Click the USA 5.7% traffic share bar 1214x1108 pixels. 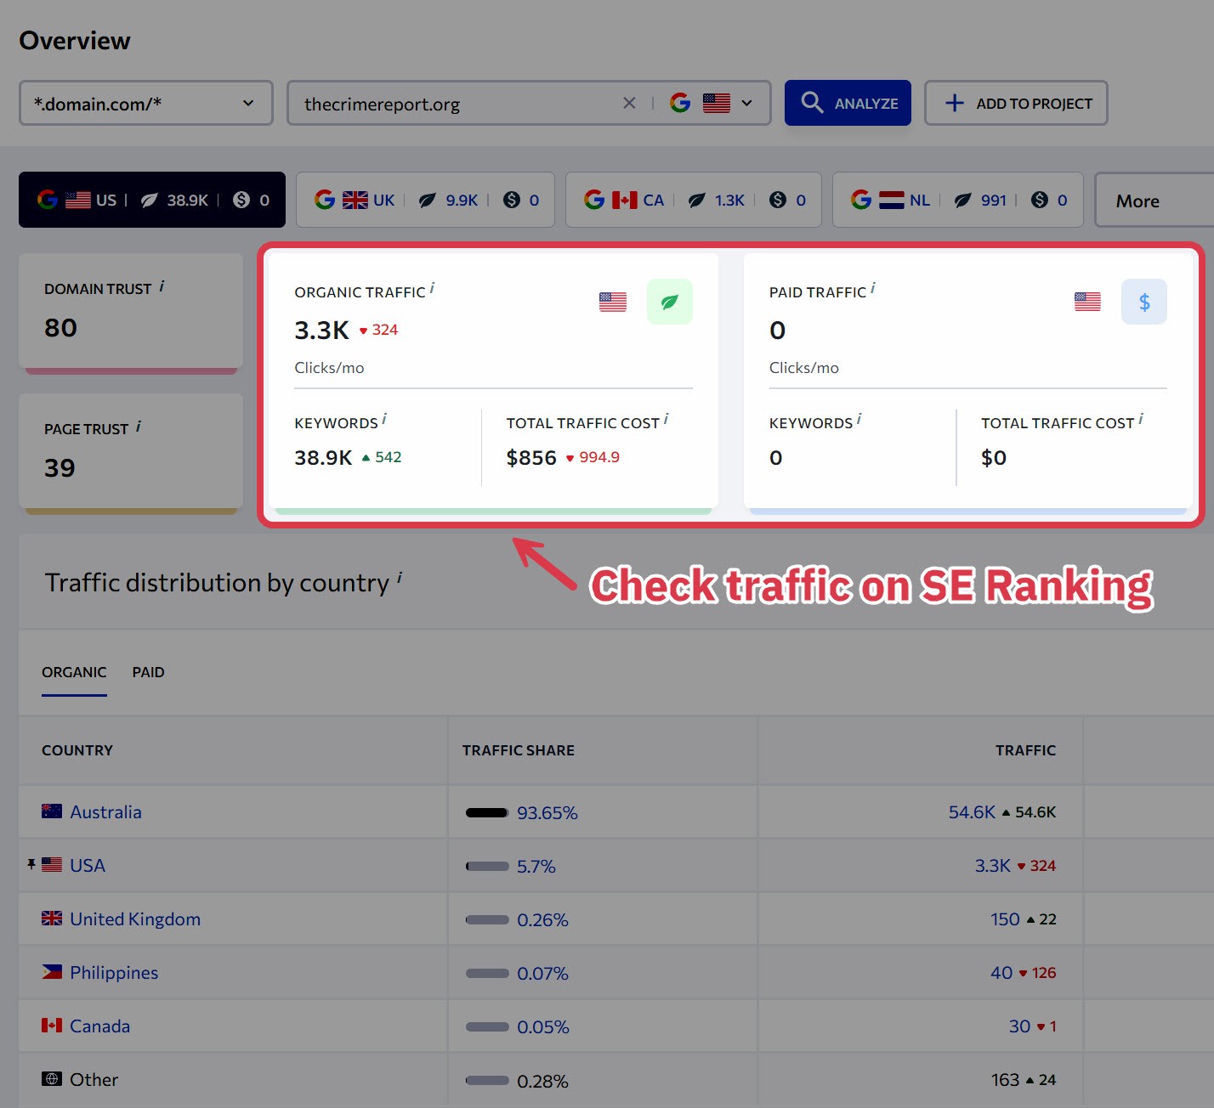tap(487, 867)
